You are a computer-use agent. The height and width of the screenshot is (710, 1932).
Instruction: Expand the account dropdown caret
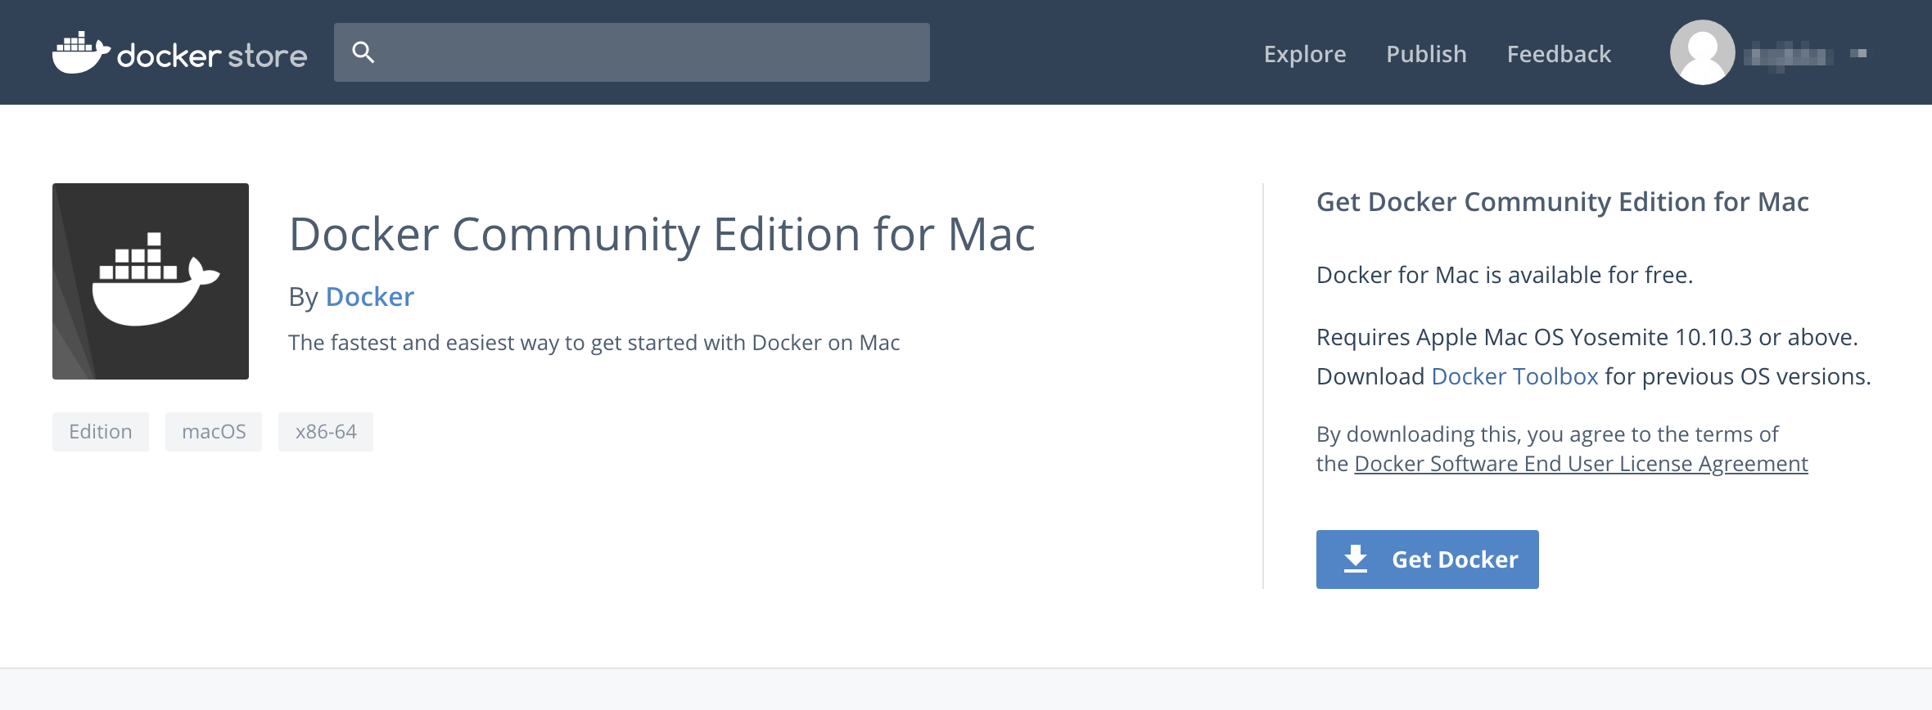point(1858,53)
